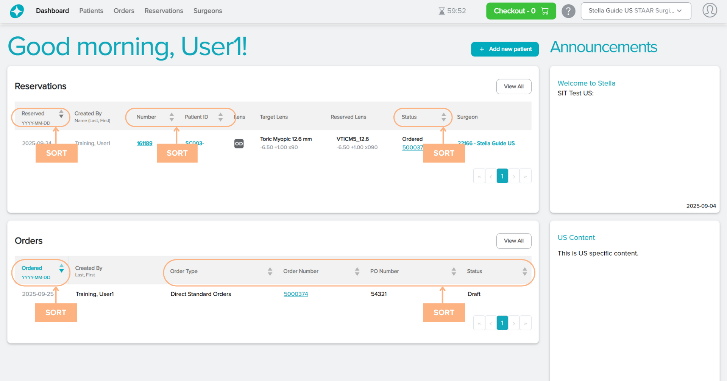The height and width of the screenshot is (381, 727).
Task: Click the OD eye badge icon
Action: 239,144
